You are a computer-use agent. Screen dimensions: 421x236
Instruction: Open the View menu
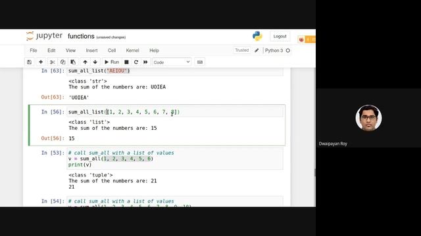click(x=70, y=50)
